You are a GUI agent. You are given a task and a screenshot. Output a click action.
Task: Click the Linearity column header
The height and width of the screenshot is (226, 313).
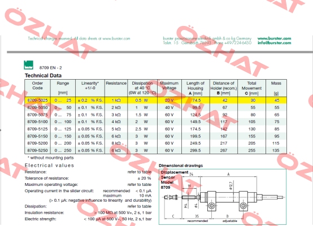click(x=90, y=86)
